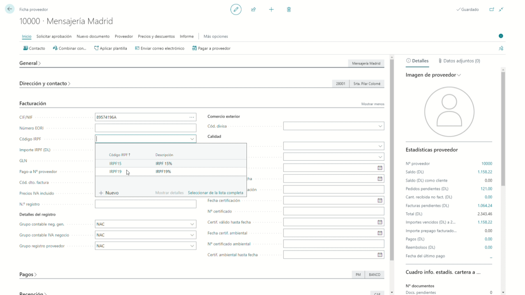Expand the General section
The image size is (525, 295).
30,63
